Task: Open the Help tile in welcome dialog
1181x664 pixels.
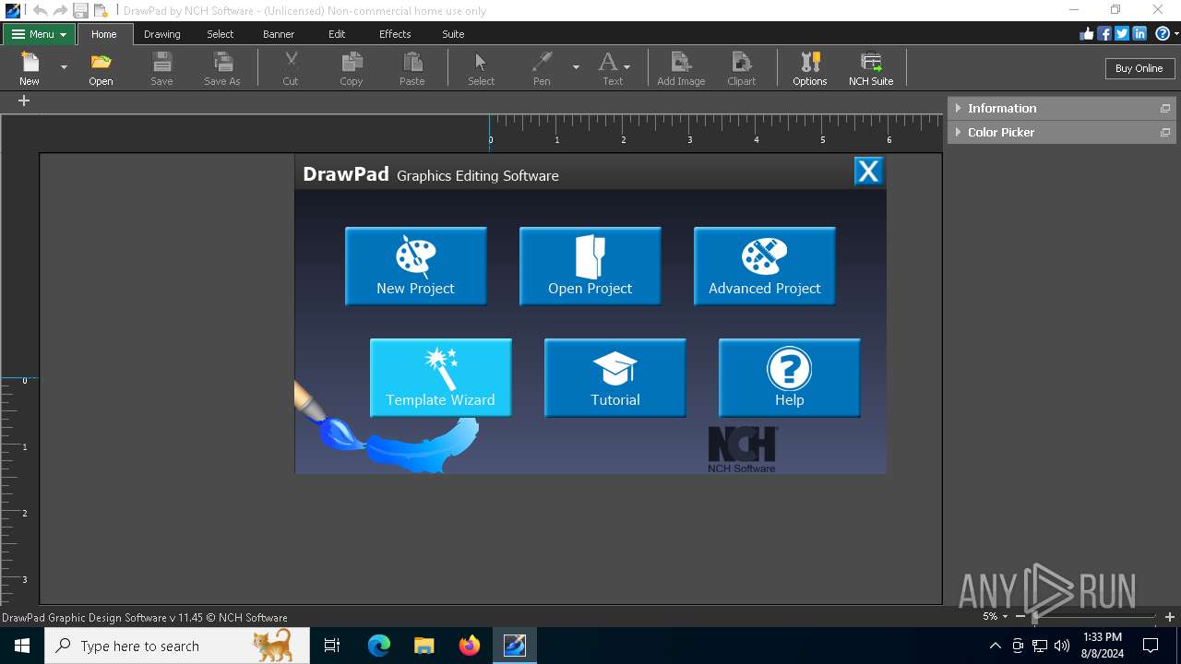Action: click(x=790, y=377)
